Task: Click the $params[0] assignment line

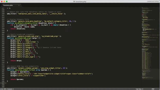Action: point(20,72)
